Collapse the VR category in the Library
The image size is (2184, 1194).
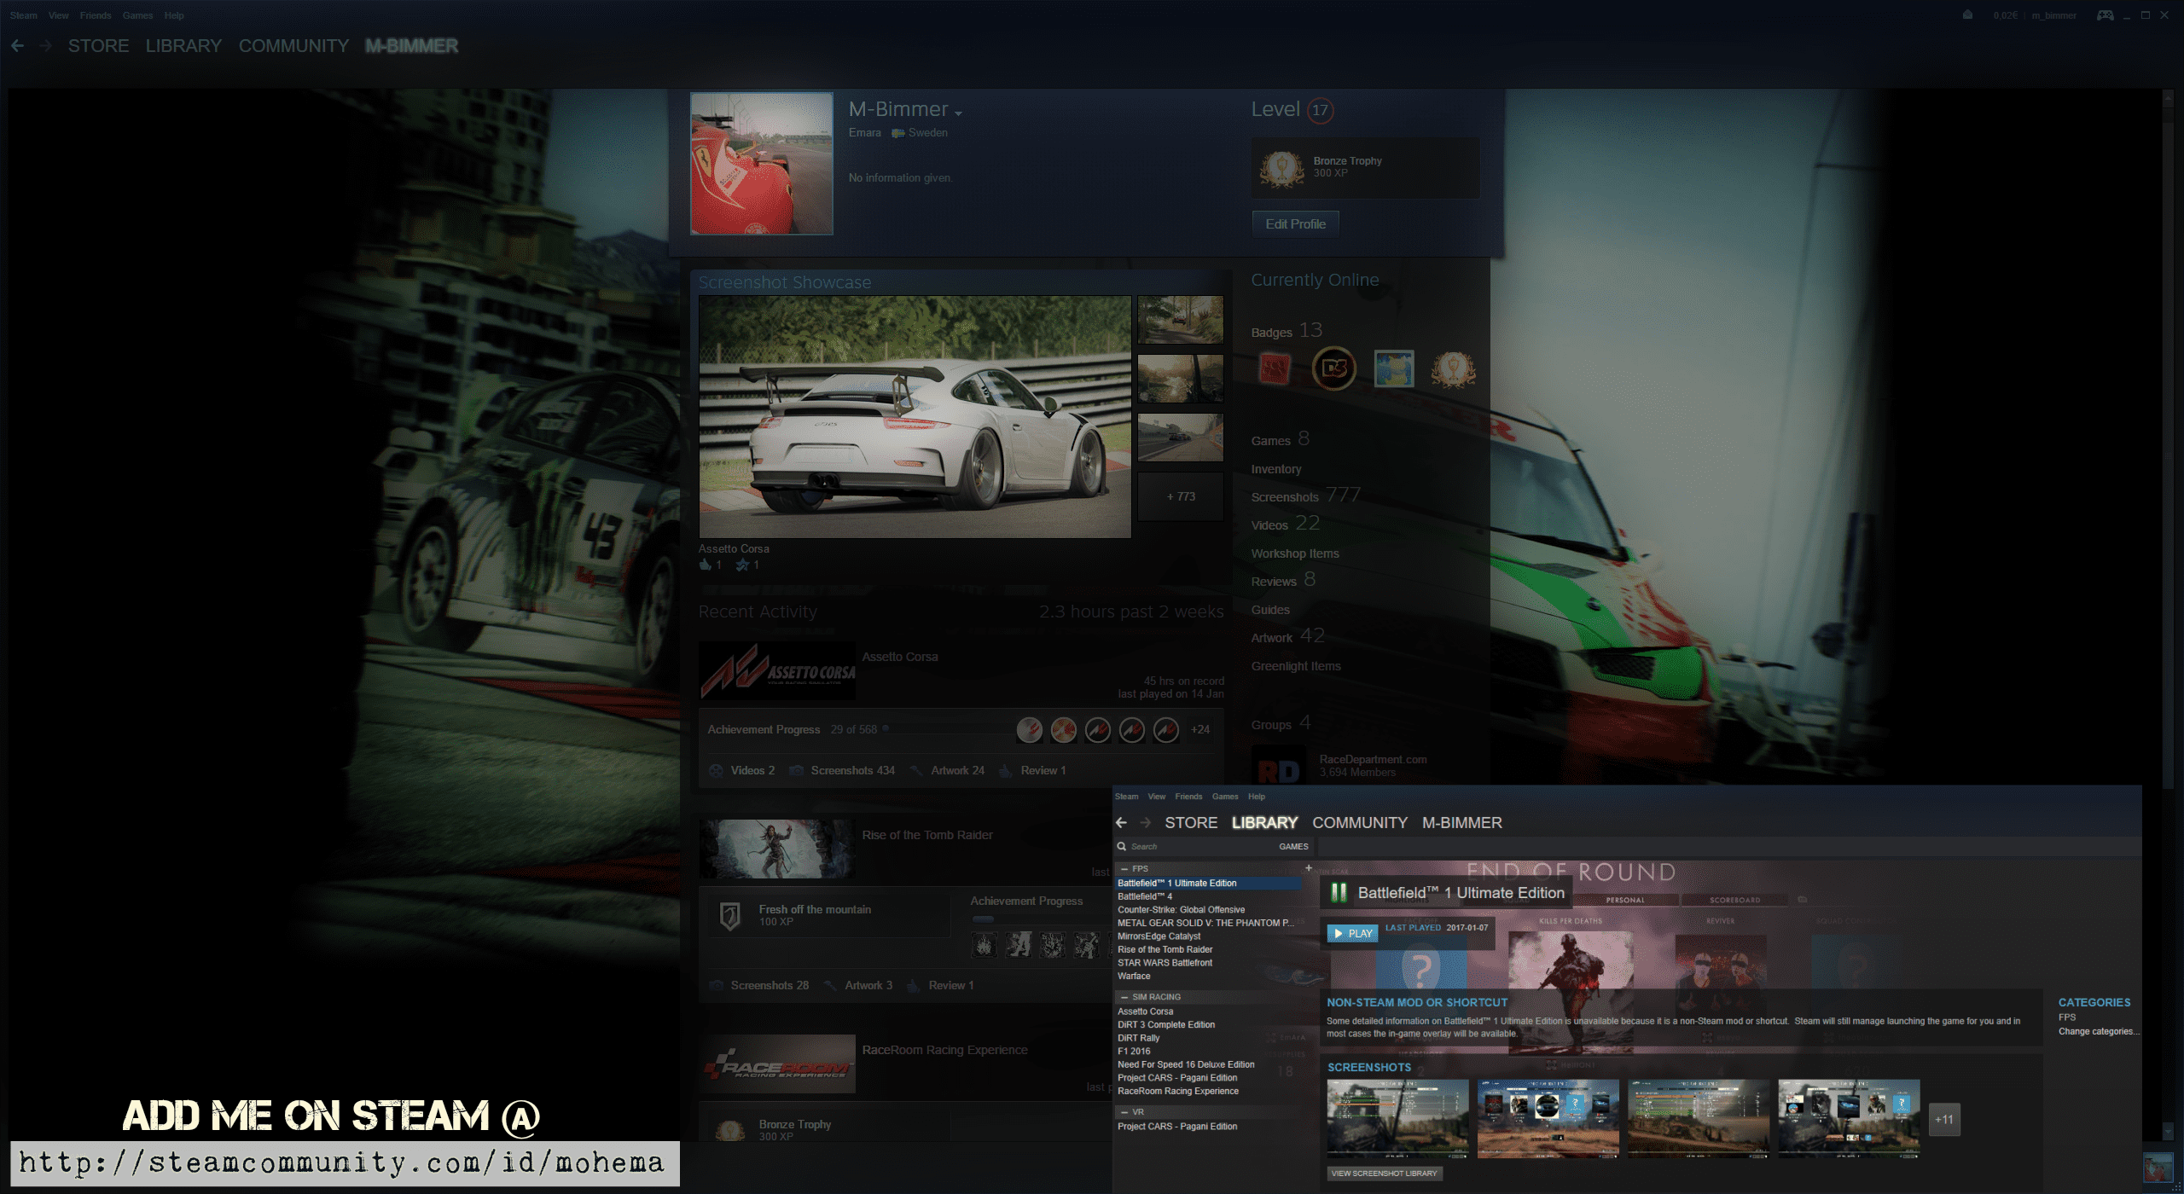[x=1124, y=1112]
